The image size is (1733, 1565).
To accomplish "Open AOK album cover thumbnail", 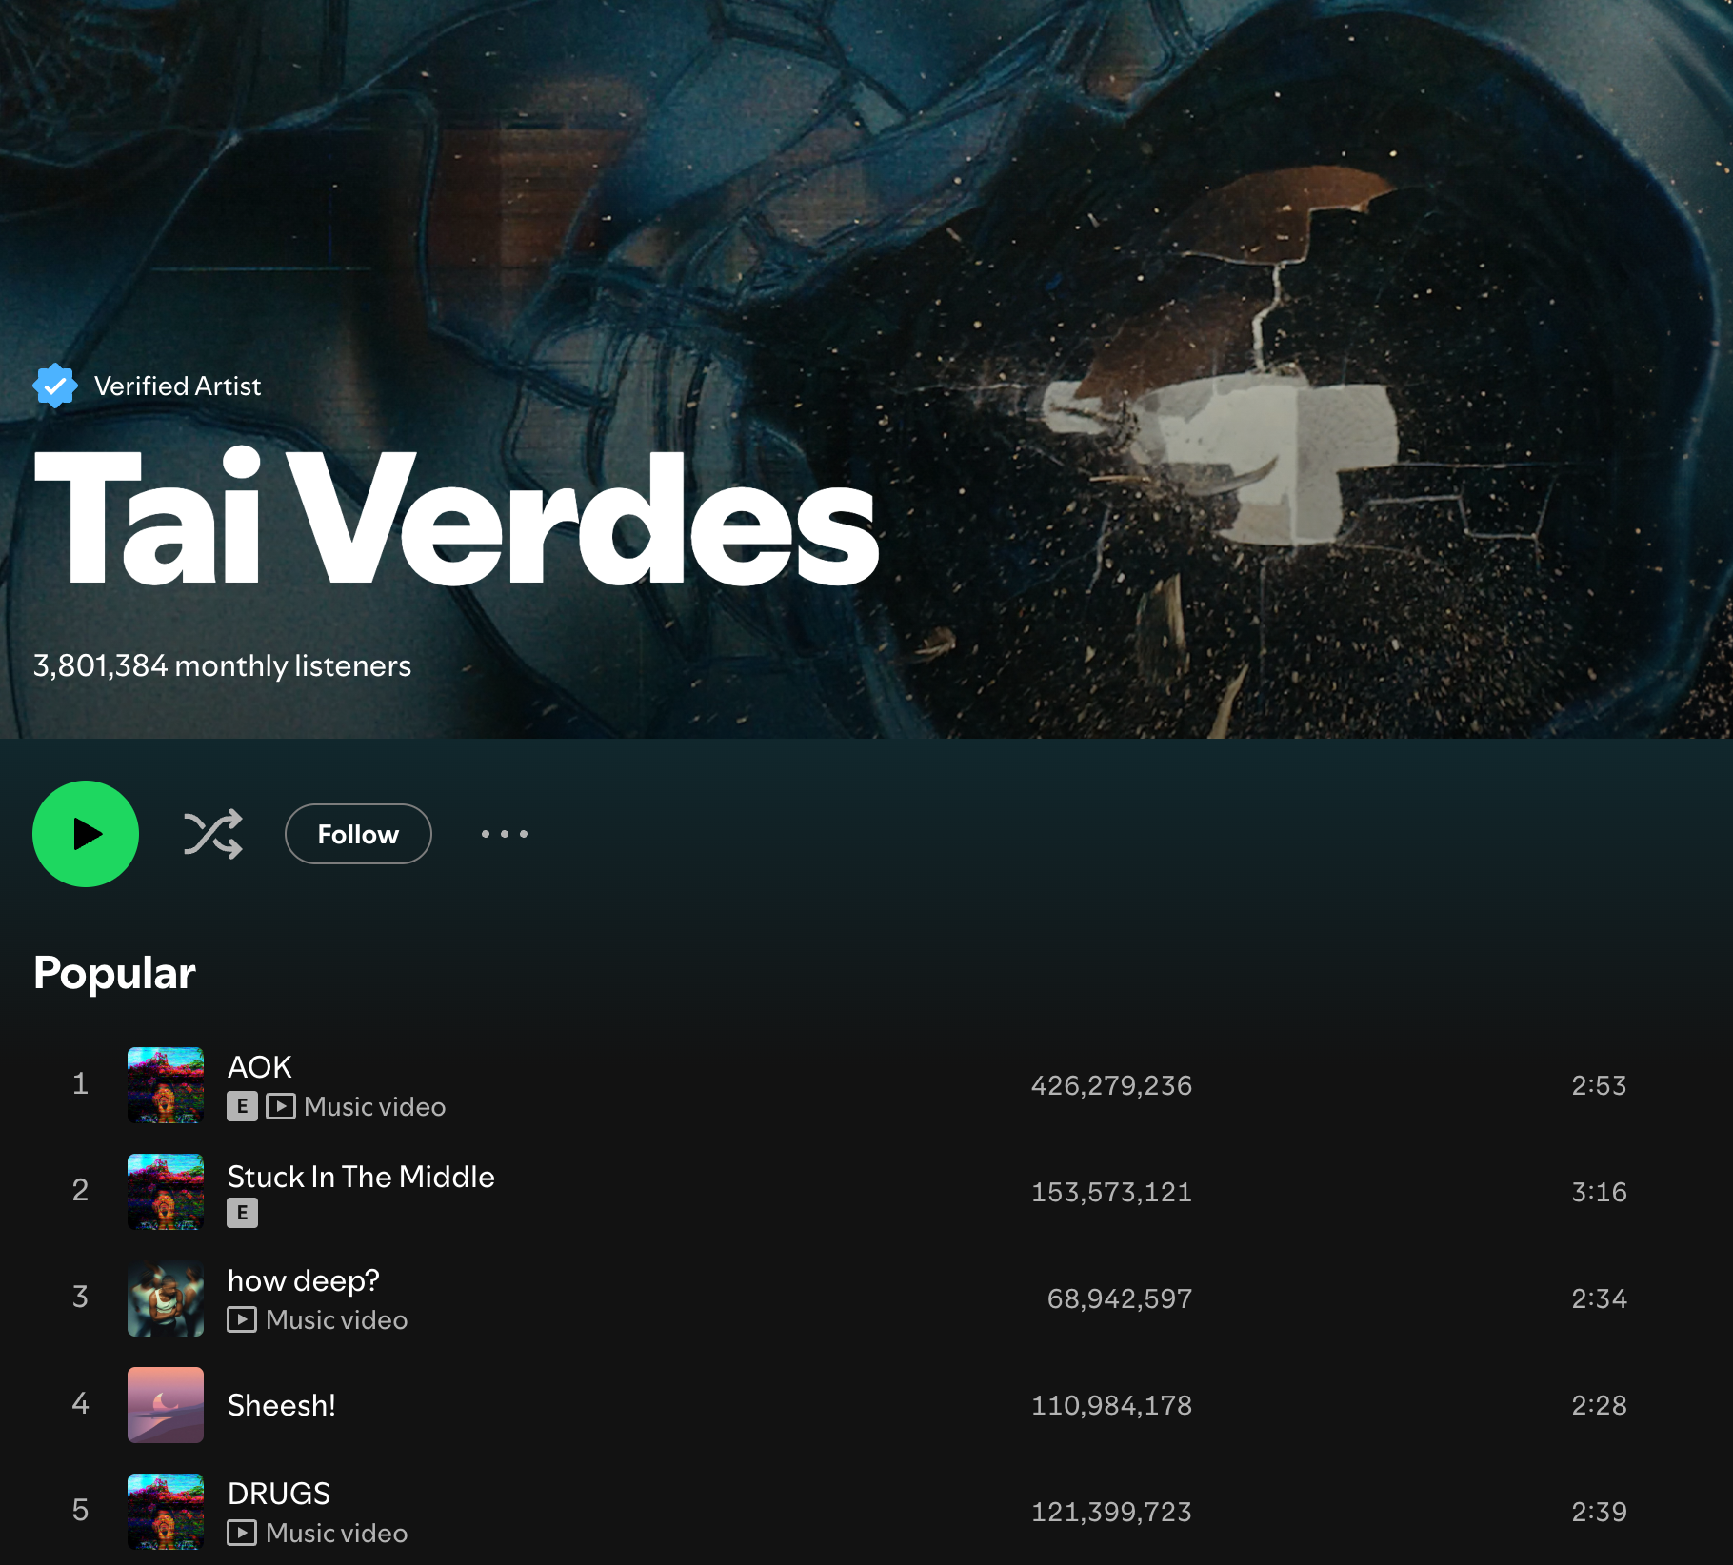I will 166,1085.
